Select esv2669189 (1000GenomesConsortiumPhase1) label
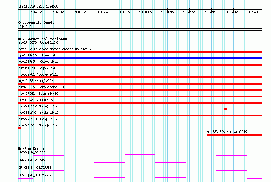The image size is (271, 182). [x=55, y=49]
